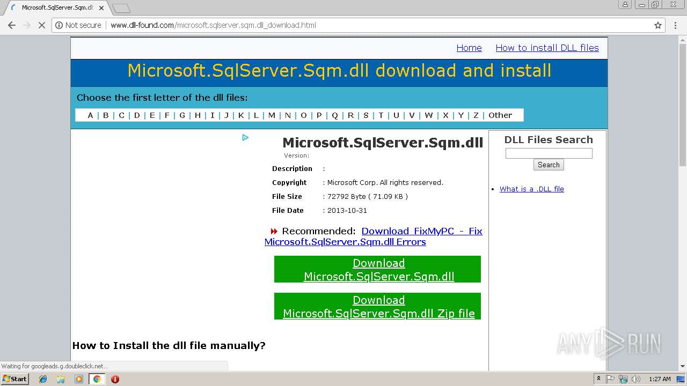Screen dimensions: 687x386
Task: Choose letter Z in dll index
Action: tap(476, 115)
